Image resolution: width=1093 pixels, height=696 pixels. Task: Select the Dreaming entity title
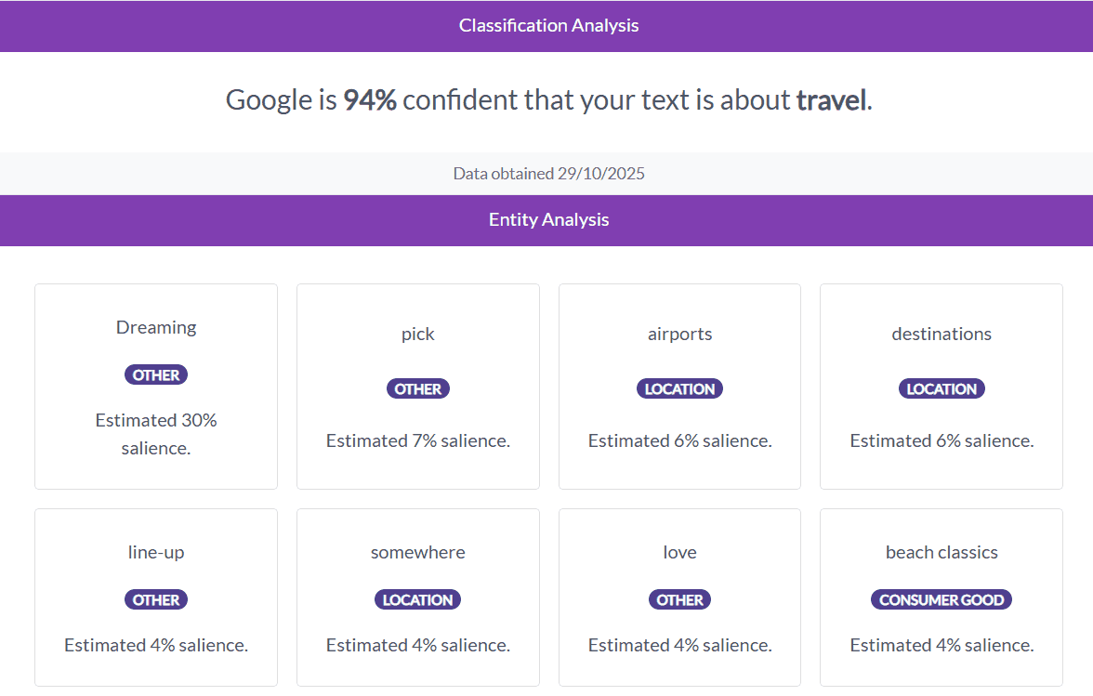point(156,327)
